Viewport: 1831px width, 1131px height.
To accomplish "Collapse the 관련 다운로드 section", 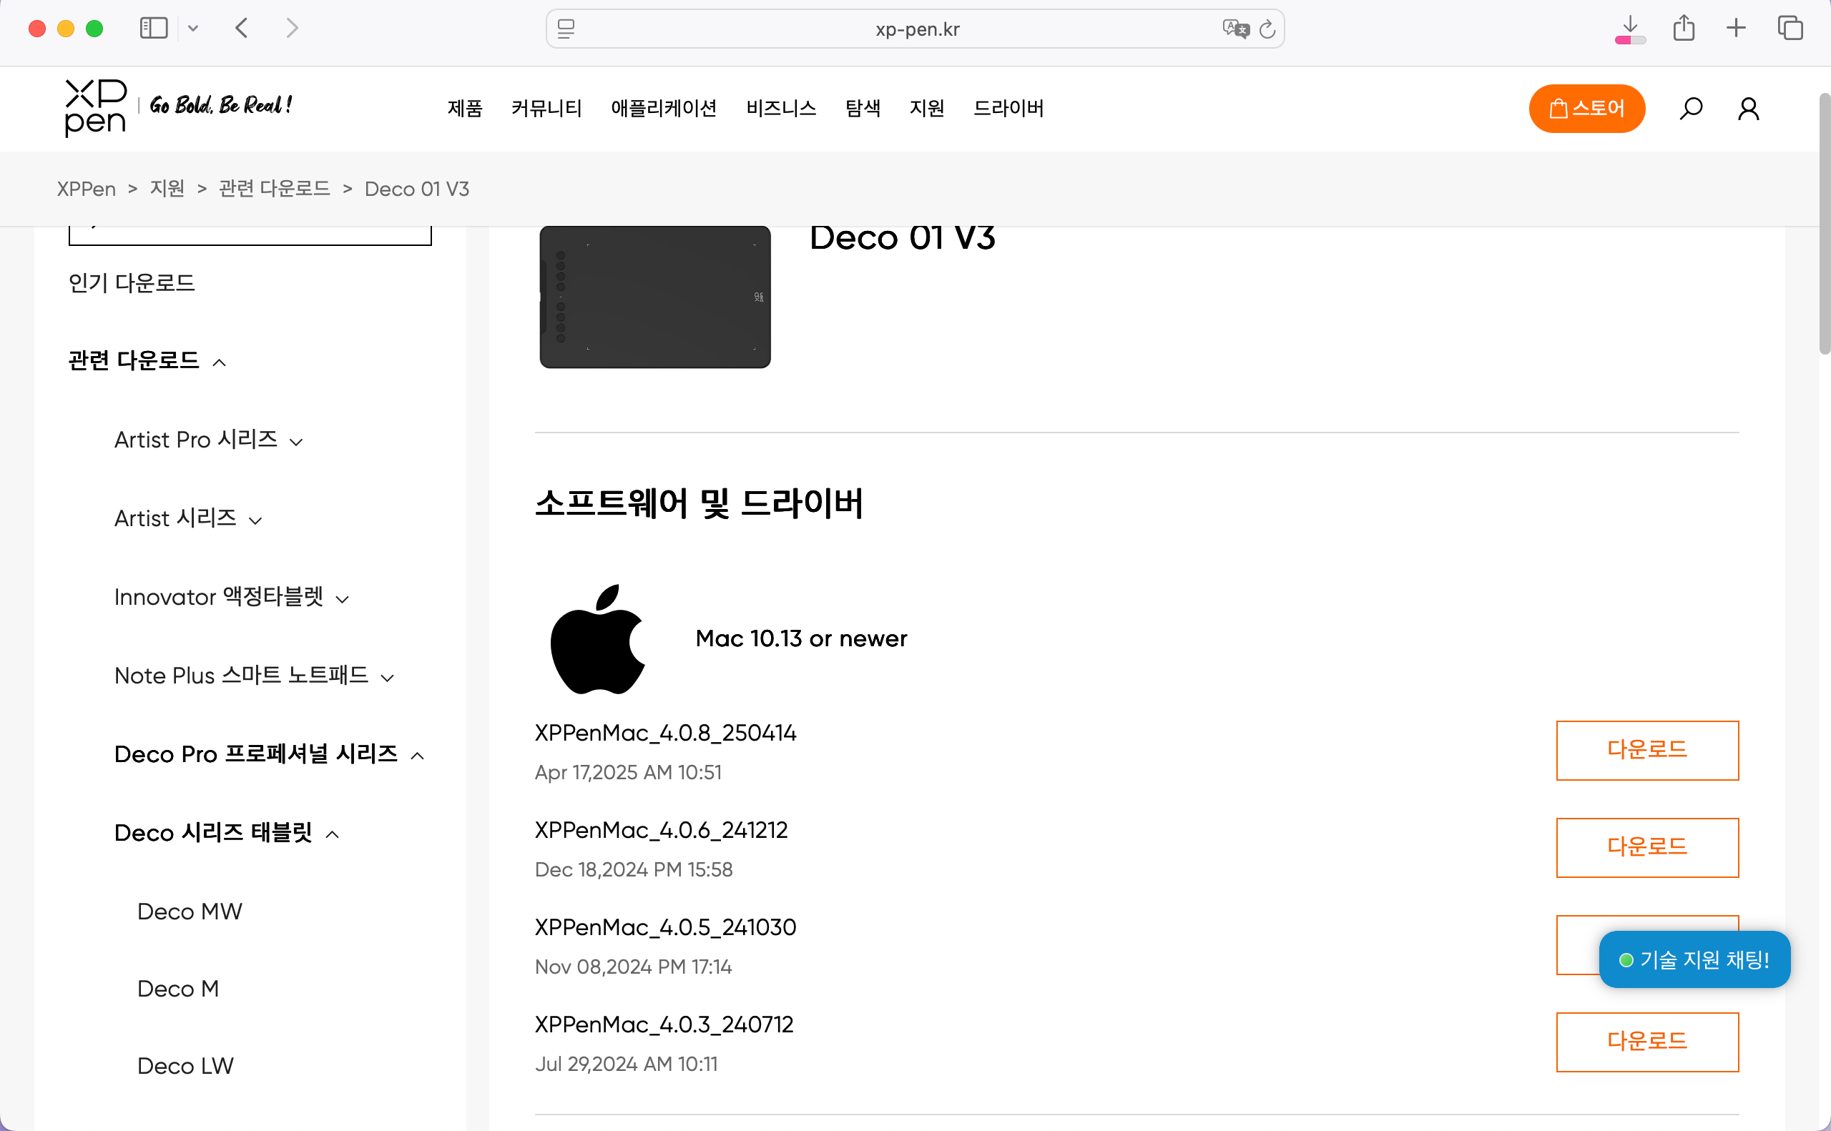I will pyautogui.click(x=147, y=361).
